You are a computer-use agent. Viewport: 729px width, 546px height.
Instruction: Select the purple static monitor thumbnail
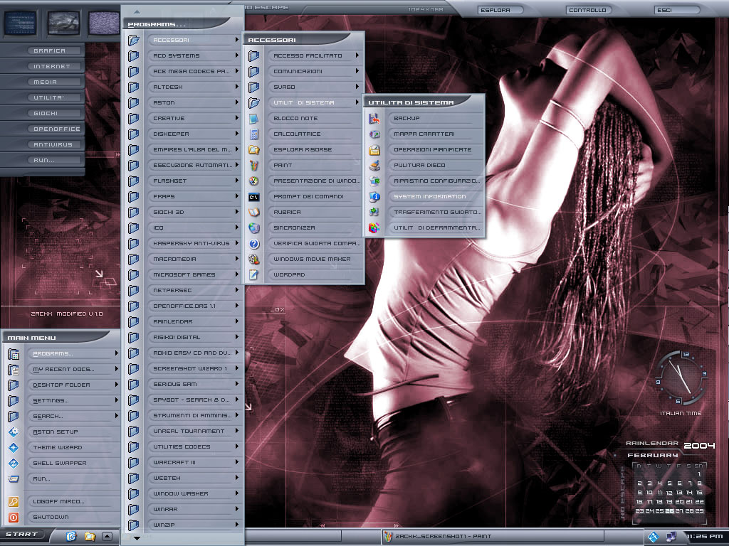(x=104, y=23)
